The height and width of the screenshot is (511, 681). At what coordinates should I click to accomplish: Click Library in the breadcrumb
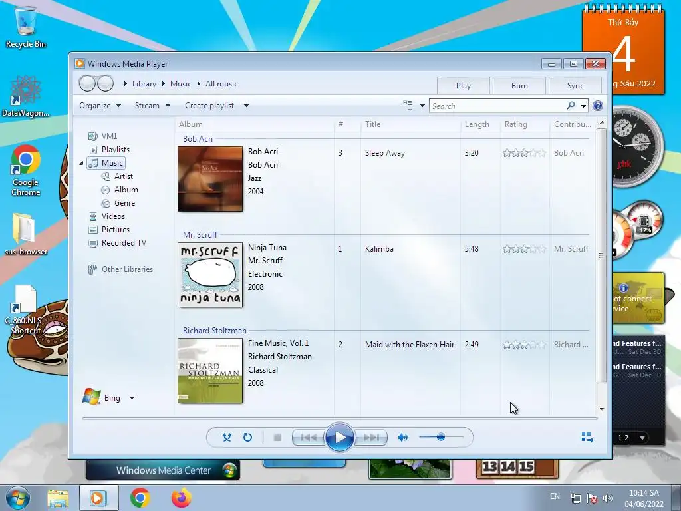[144, 84]
